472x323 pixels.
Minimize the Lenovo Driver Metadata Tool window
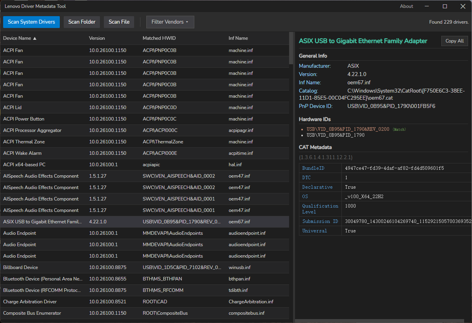427,6
